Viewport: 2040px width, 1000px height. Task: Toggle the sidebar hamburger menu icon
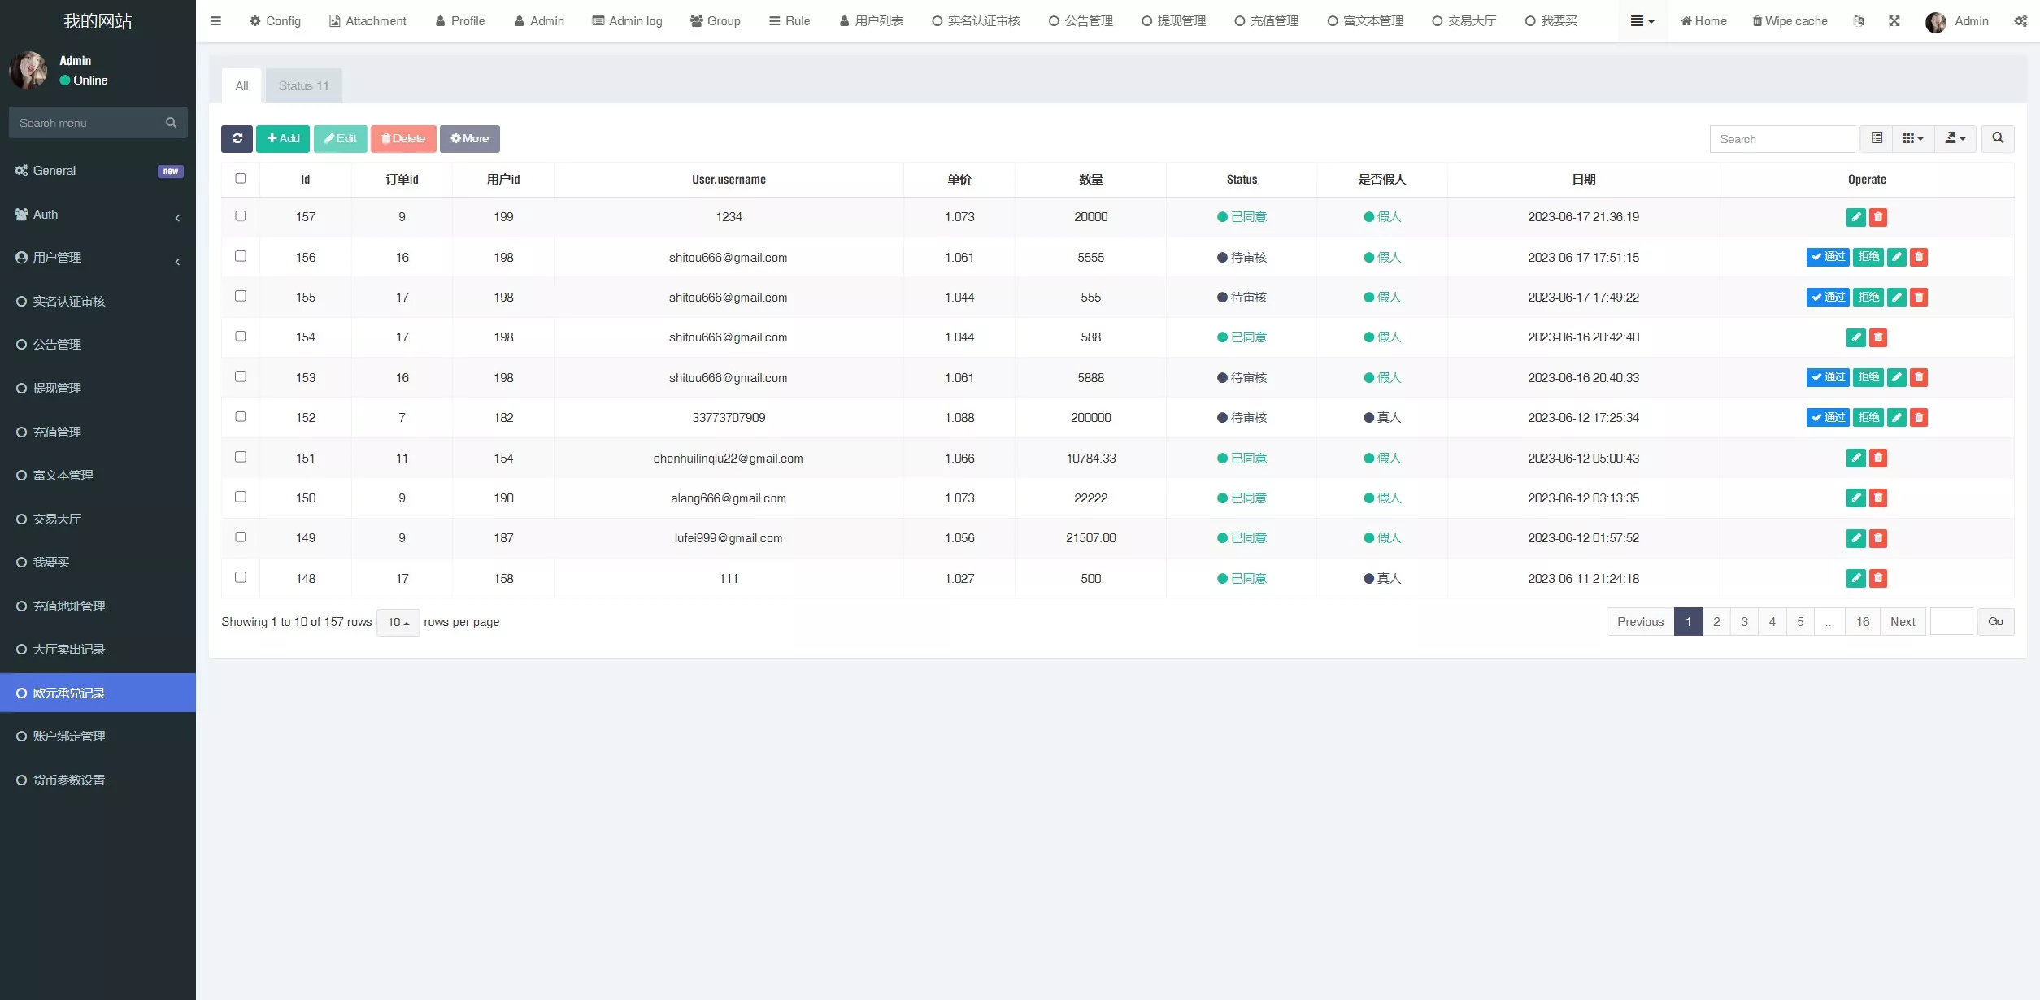tap(215, 21)
